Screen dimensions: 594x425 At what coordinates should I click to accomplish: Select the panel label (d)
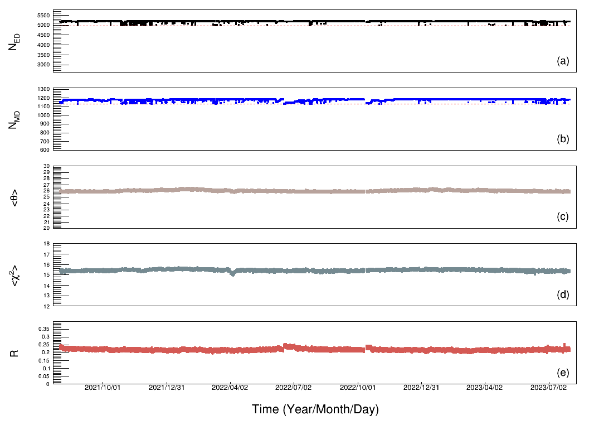pos(563,294)
